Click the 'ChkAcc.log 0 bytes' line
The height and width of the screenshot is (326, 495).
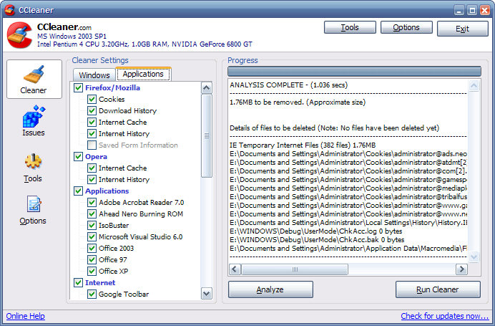[316, 231]
